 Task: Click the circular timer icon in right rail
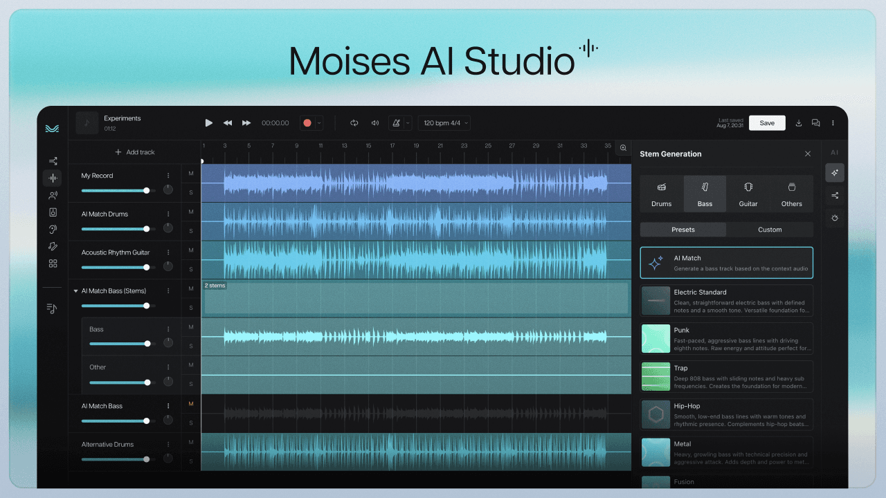coord(835,218)
